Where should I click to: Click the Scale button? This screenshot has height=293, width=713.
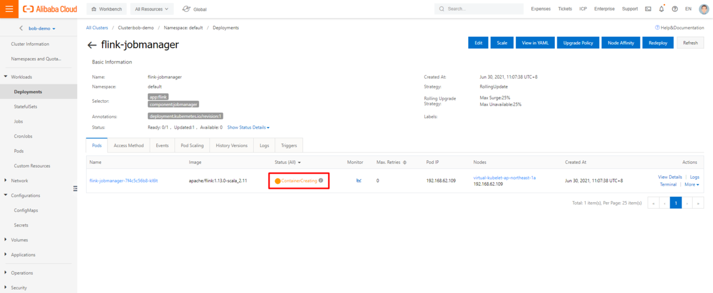tap(502, 43)
